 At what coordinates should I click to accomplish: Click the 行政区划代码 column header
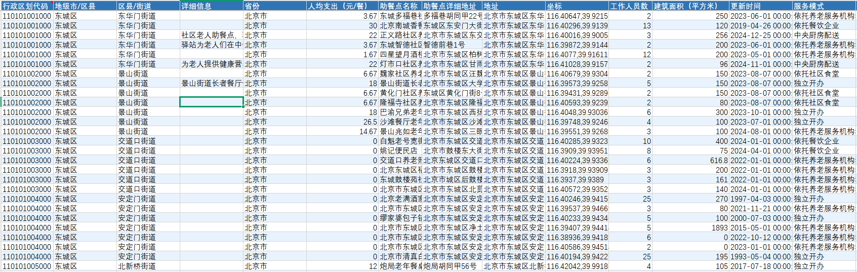(26, 6)
